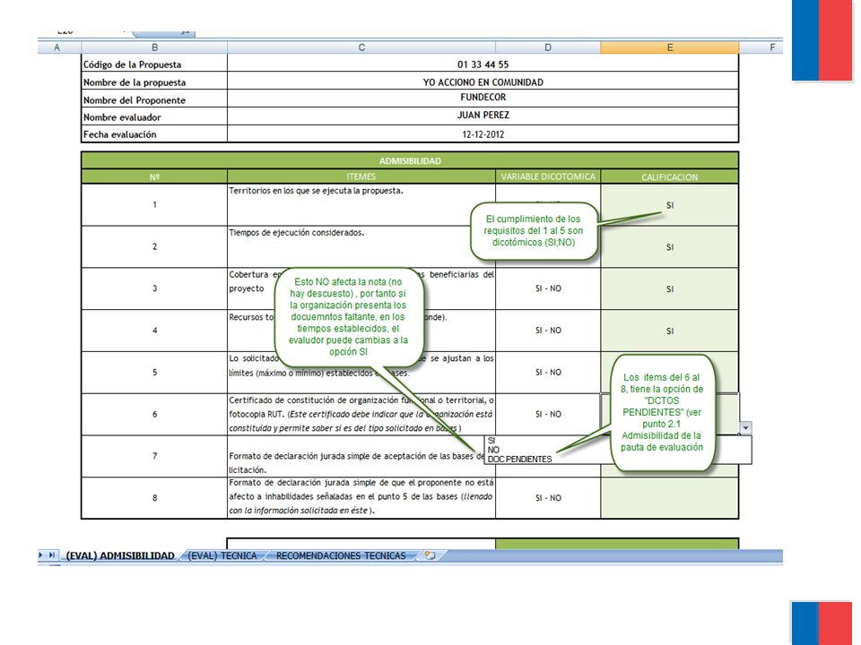This screenshot has height=645, width=861.
Task: Select the number 5 cell in the Nº column
Action: pyautogui.click(x=154, y=373)
